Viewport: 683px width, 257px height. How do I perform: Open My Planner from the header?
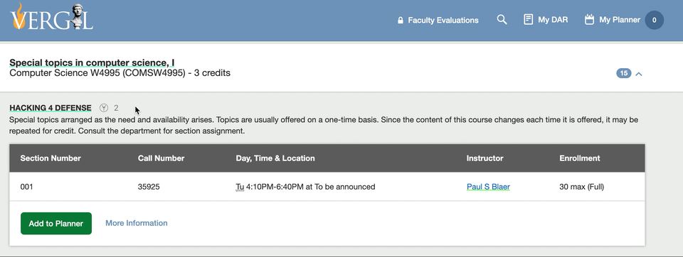click(620, 20)
